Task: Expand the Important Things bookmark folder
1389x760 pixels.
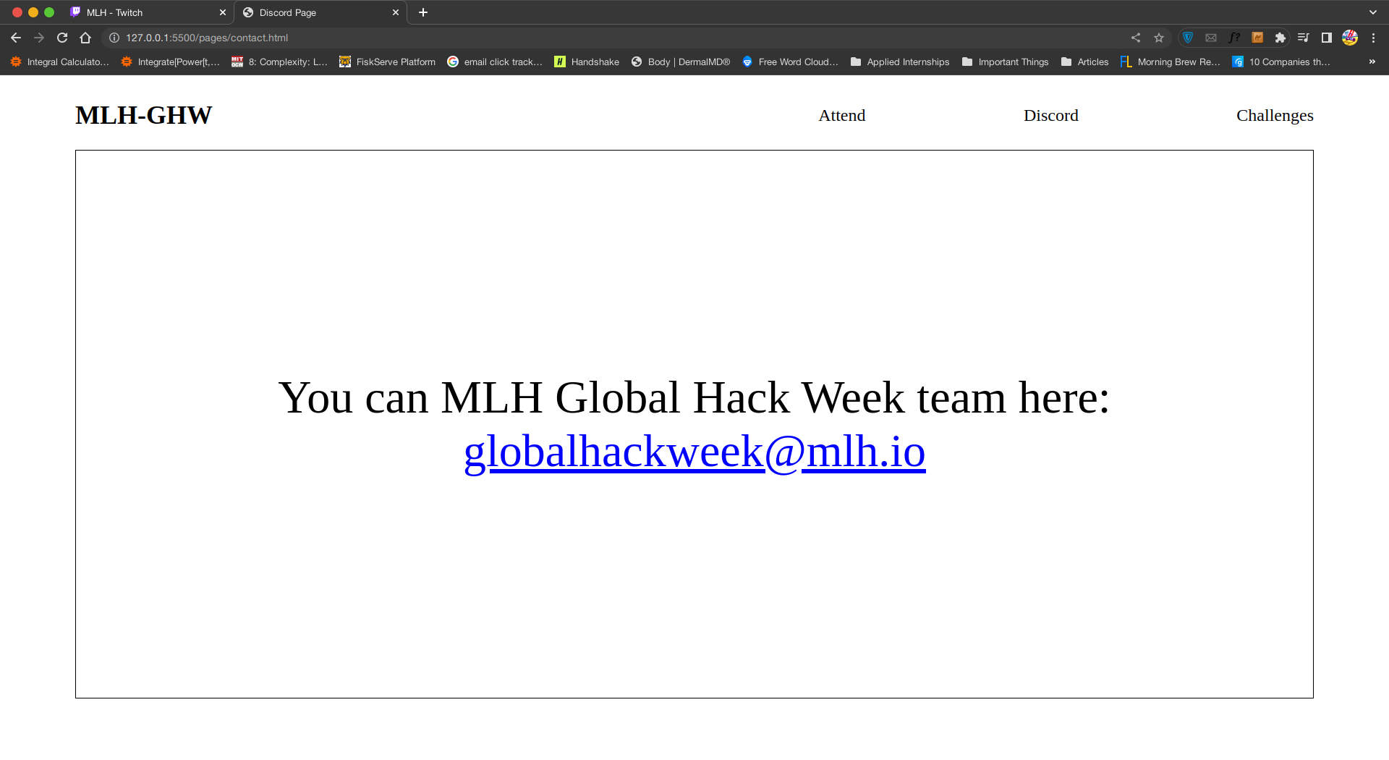Action: (1006, 62)
